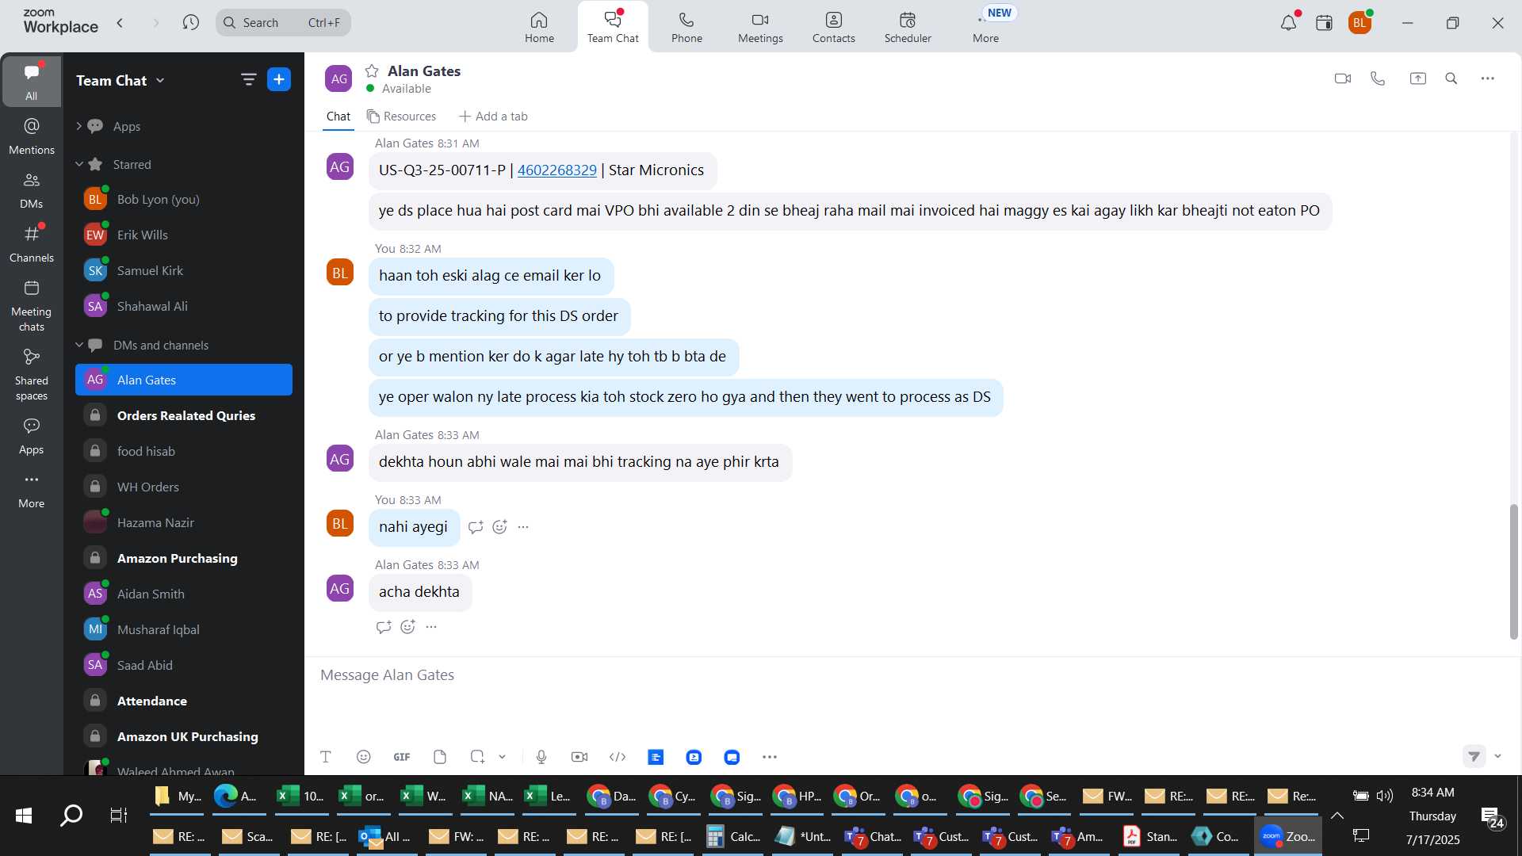Reply to the 'nahi ayegi' message
1522x856 pixels.
[476, 527]
